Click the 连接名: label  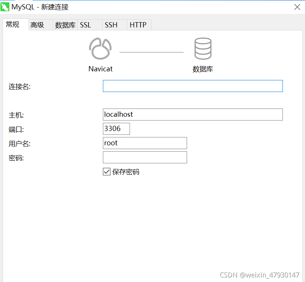click(20, 87)
